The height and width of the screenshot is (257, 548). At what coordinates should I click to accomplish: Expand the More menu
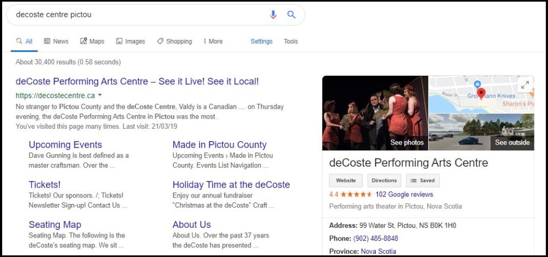[x=213, y=41]
